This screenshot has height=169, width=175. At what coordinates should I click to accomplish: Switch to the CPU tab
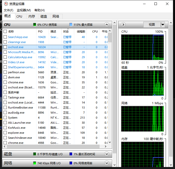point(21,16)
